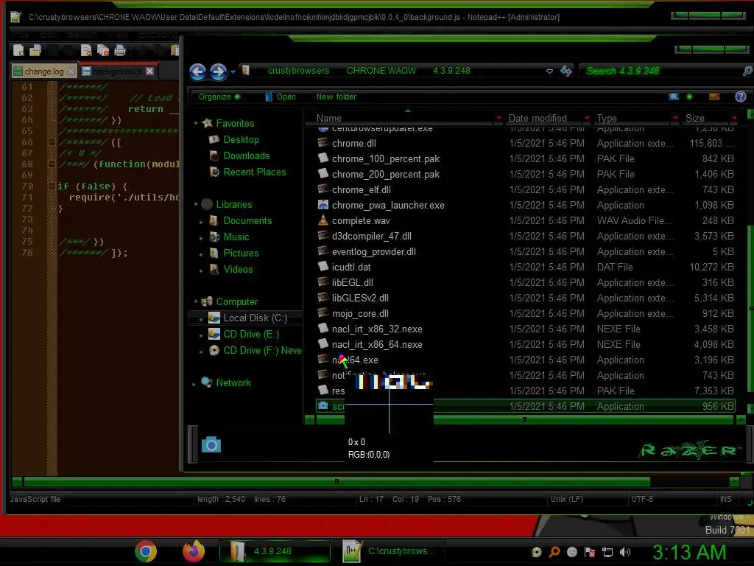The width and height of the screenshot is (754, 566).
Task: Click the search magnifier icon
Action: click(x=747, y=71)
